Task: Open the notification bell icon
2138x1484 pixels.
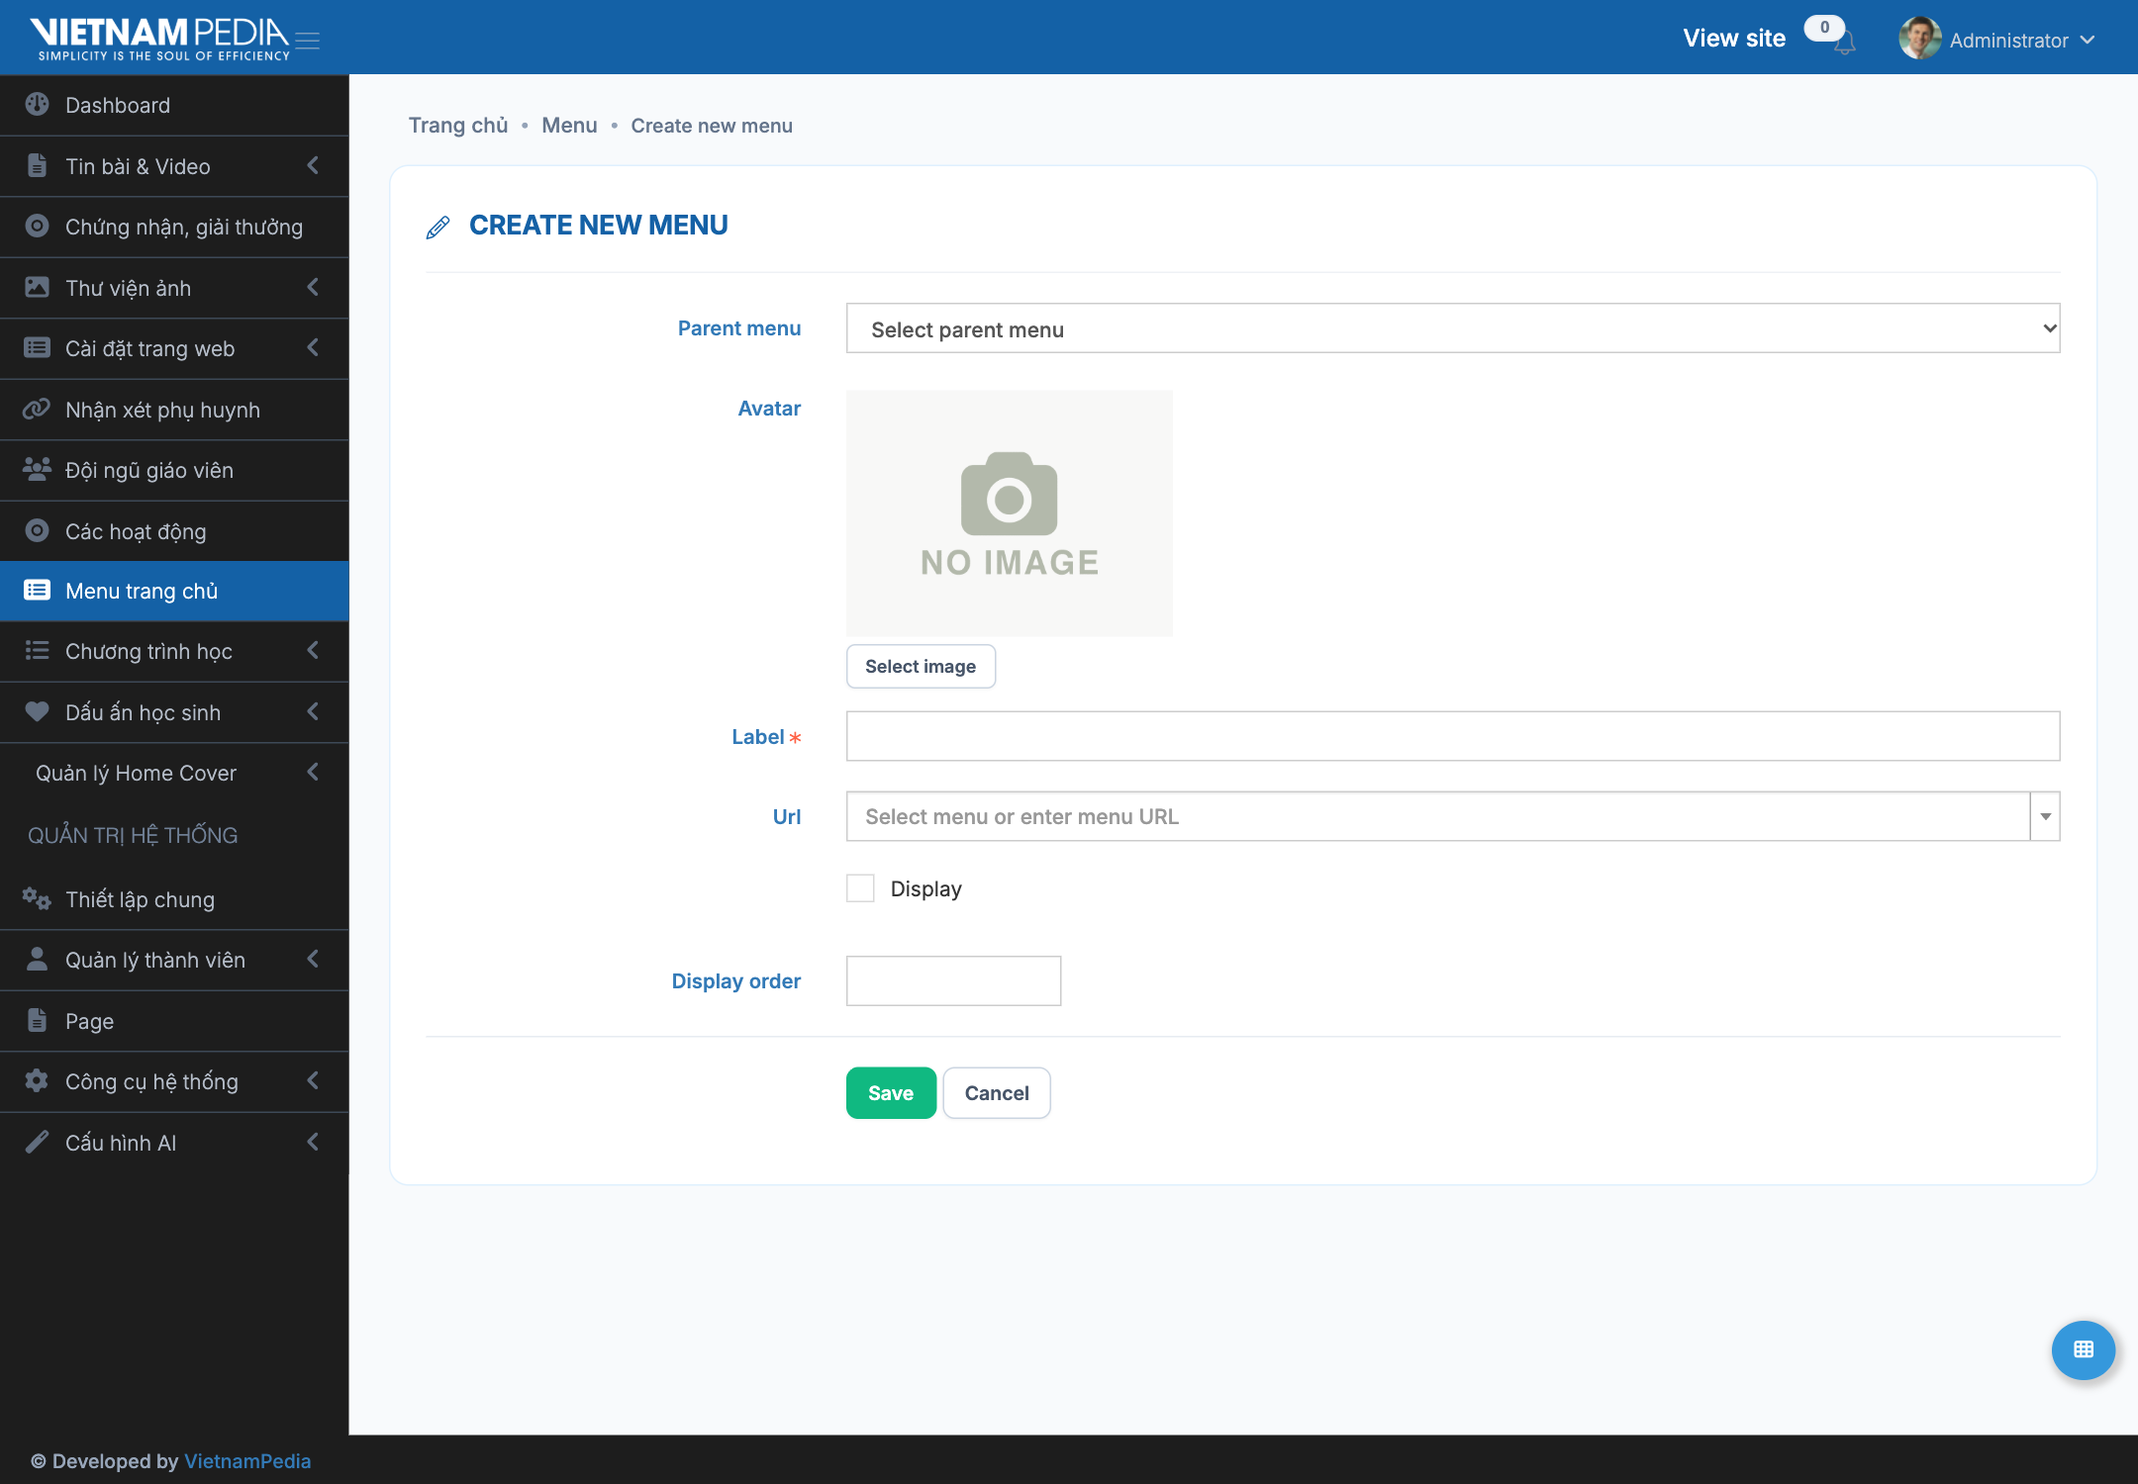Action: [x=1844, y=44]
